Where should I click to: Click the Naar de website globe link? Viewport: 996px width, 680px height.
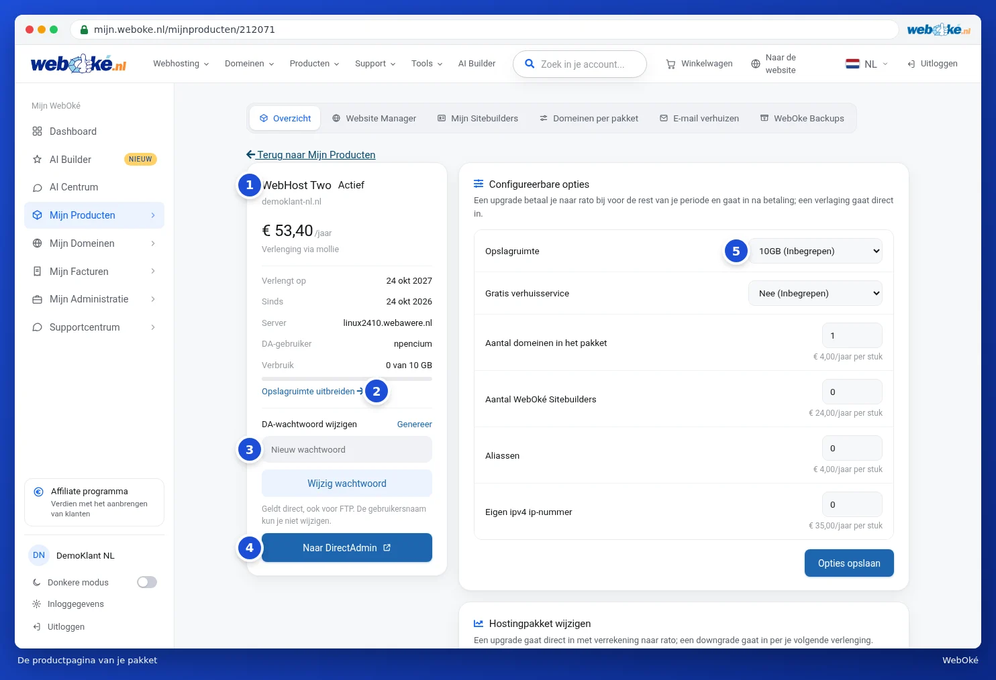click(x=774, y=64)
